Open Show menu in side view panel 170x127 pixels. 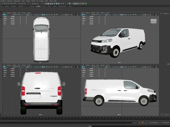98,65
